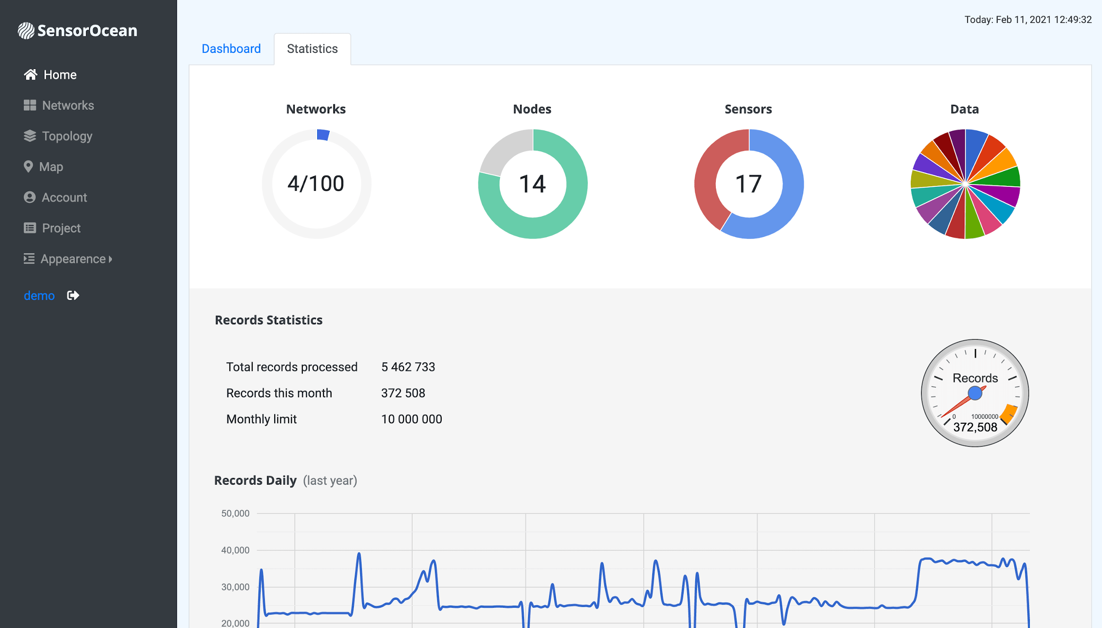The image size is (1102, 628).
Task: Click the 40,000 axis label
Action: (x=235, y=550)
